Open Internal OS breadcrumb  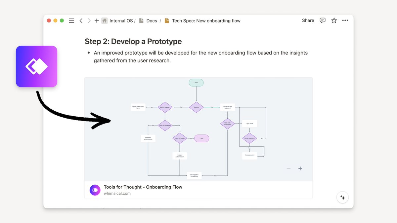coord(121,20)
